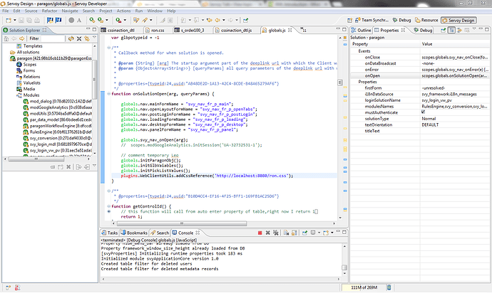
Task: Click the blue flag pair left icon
Action: tap(50, 20)
